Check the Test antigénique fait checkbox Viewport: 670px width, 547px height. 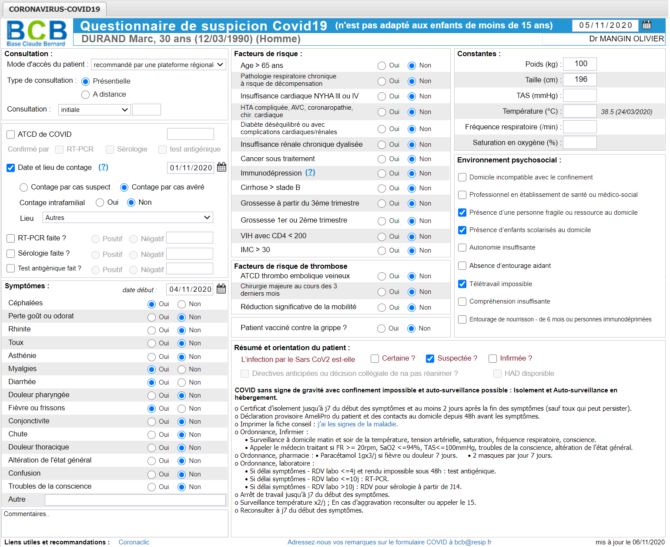click(11, 268)
